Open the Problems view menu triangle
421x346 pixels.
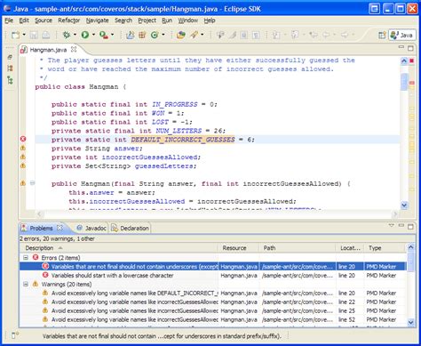[392, 226]
